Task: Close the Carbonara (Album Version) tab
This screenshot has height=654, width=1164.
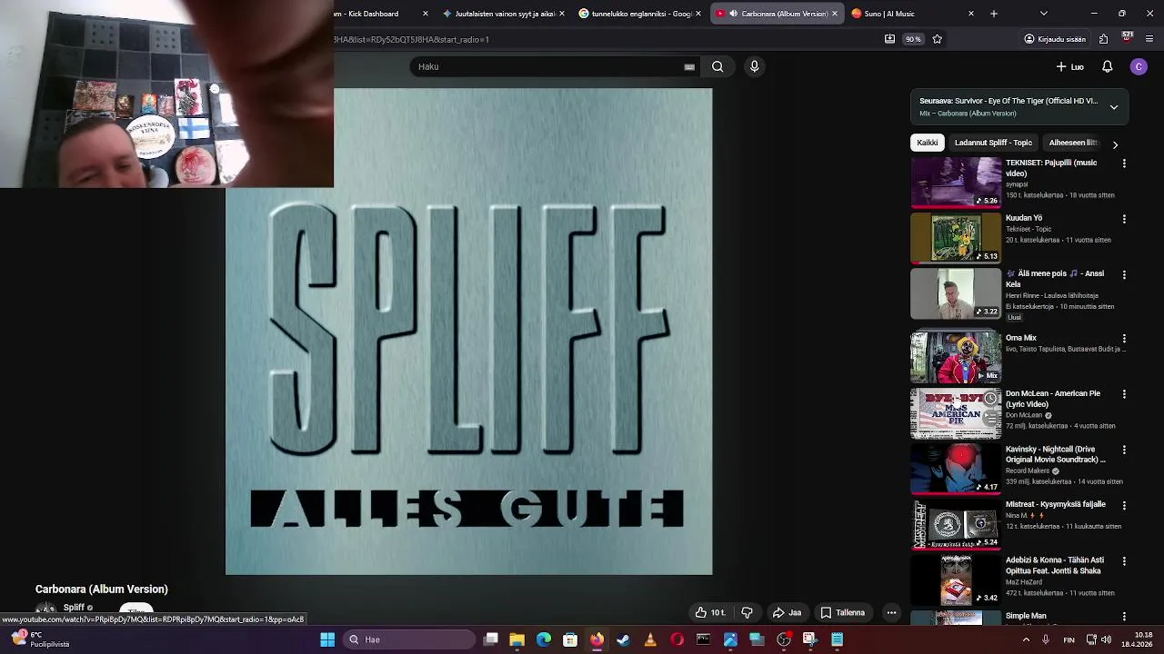Action: [834, 14]
